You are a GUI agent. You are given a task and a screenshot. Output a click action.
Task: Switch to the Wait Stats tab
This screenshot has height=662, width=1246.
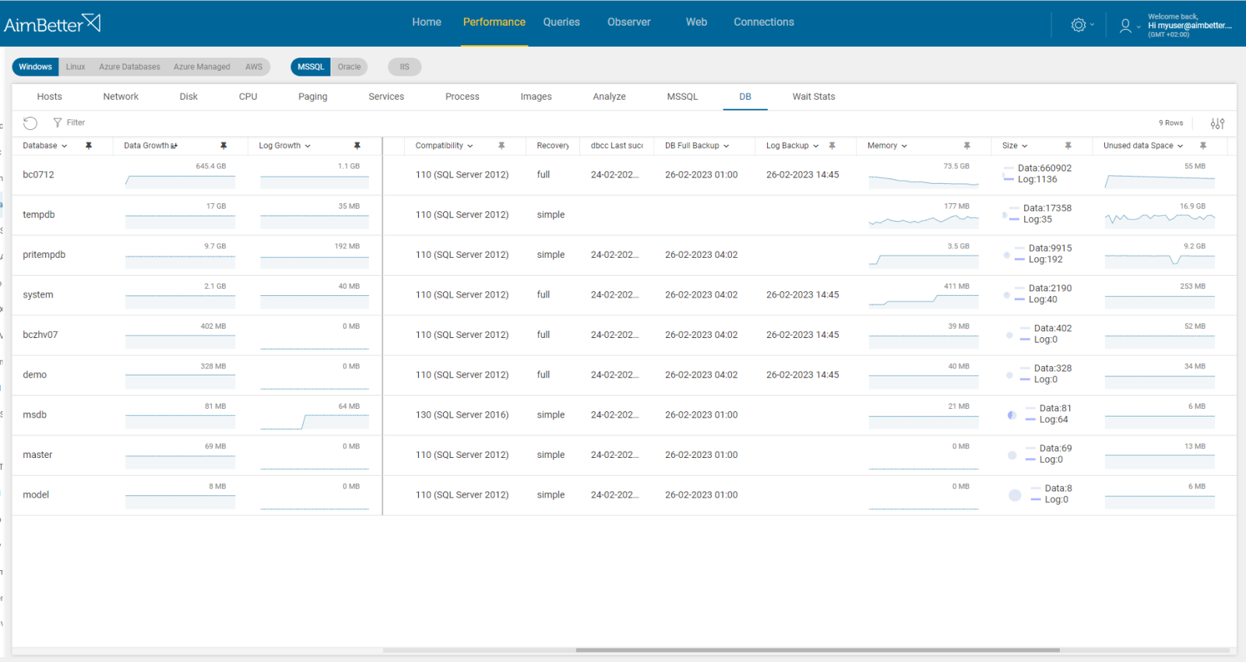click(x=814, y=97)
